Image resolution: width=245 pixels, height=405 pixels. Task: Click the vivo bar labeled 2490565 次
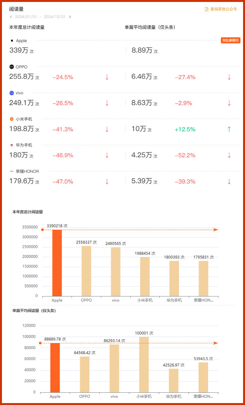point(116,272)
